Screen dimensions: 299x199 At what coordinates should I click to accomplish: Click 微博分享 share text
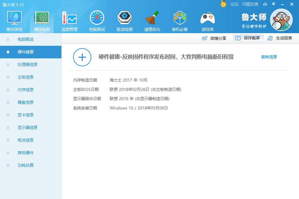pyautogui.click(x=218, y=38)
